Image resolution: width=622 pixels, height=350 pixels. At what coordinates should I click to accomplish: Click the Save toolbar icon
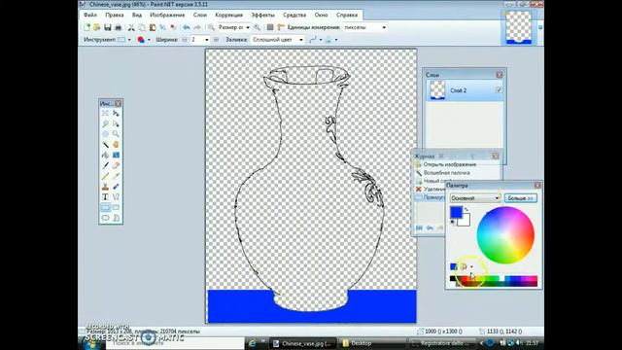[108, 27]
